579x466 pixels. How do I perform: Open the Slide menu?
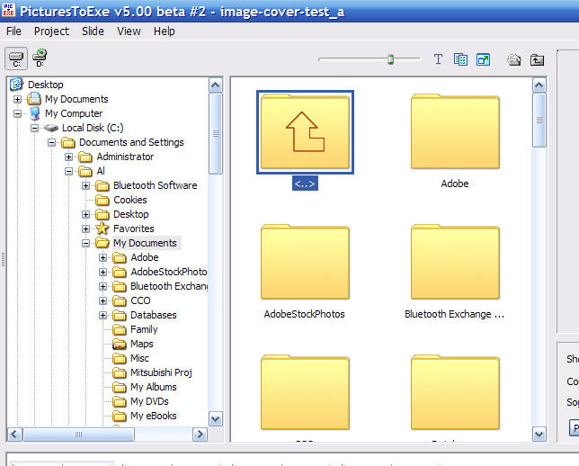(x=93, y=31)
